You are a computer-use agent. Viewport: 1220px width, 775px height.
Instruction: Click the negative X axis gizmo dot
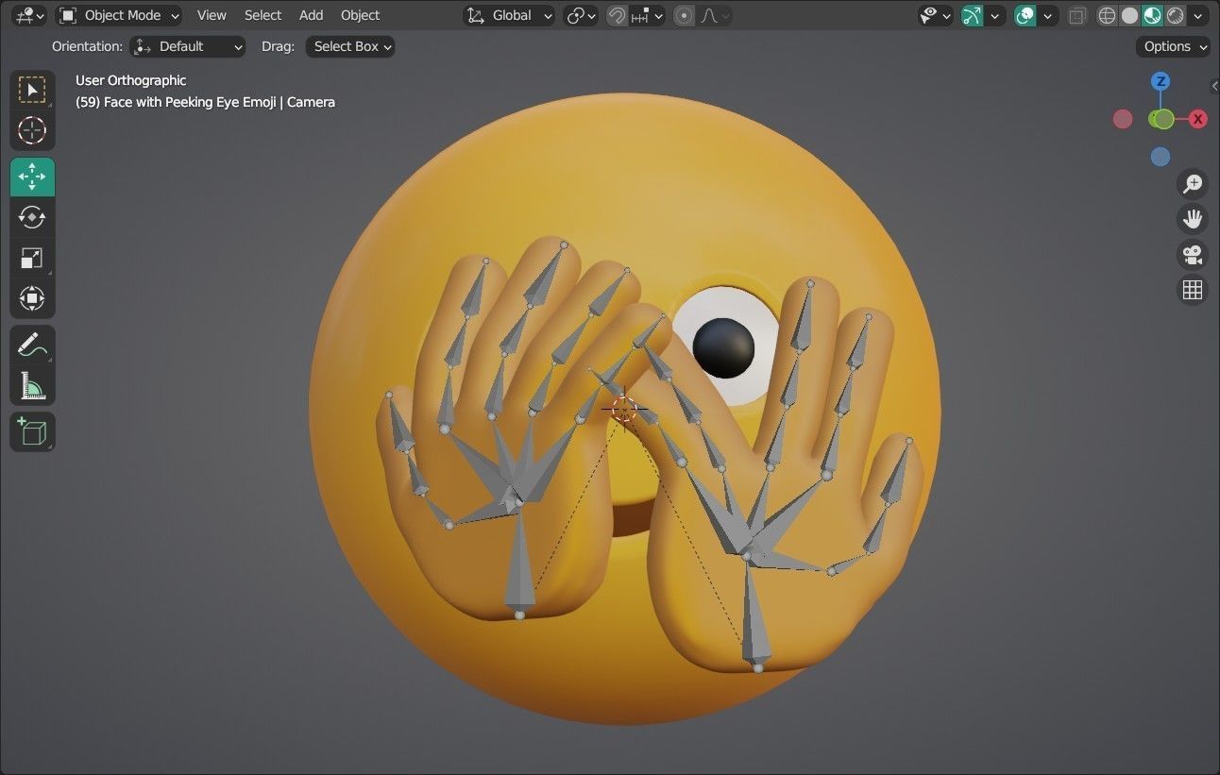tap(1123, 119)
